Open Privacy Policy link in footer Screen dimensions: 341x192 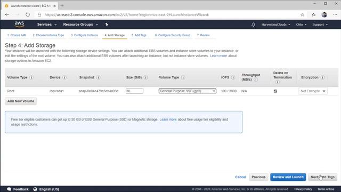pyautogui.click(x=303, y=189)
